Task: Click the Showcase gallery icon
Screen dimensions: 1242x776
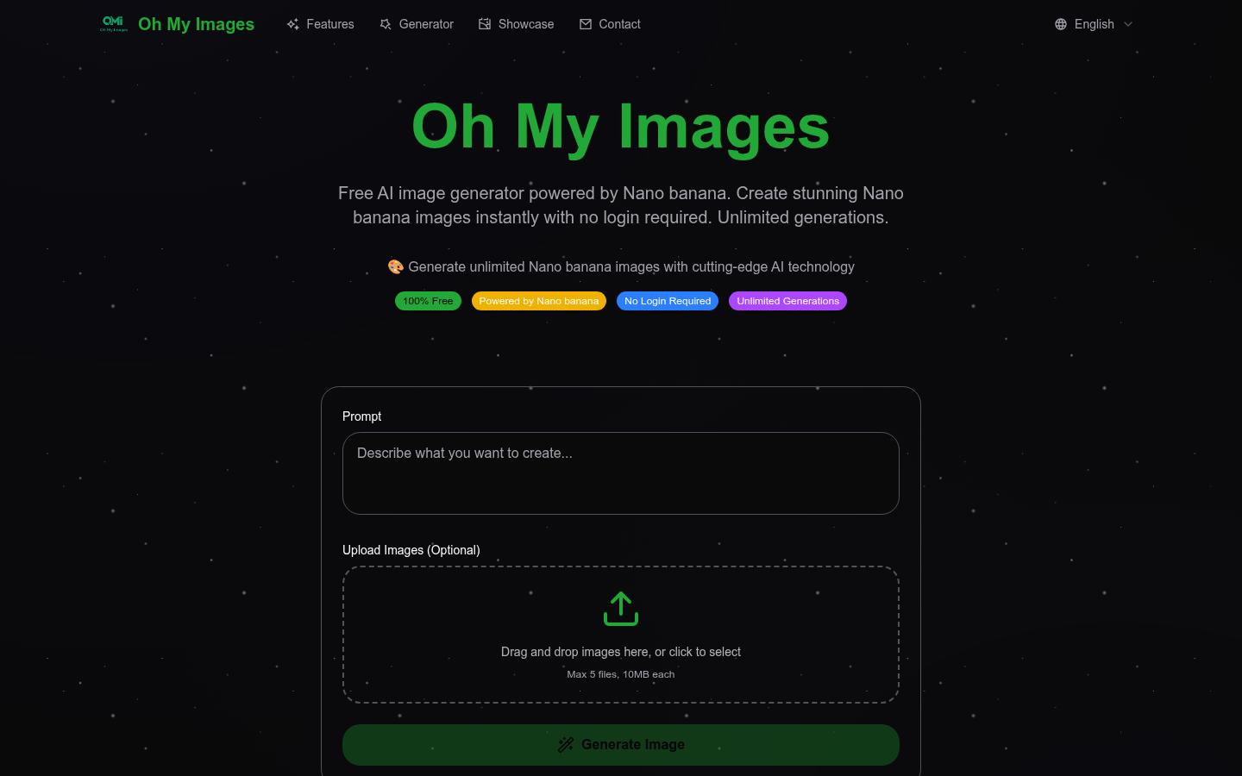Action: [485, 24]
